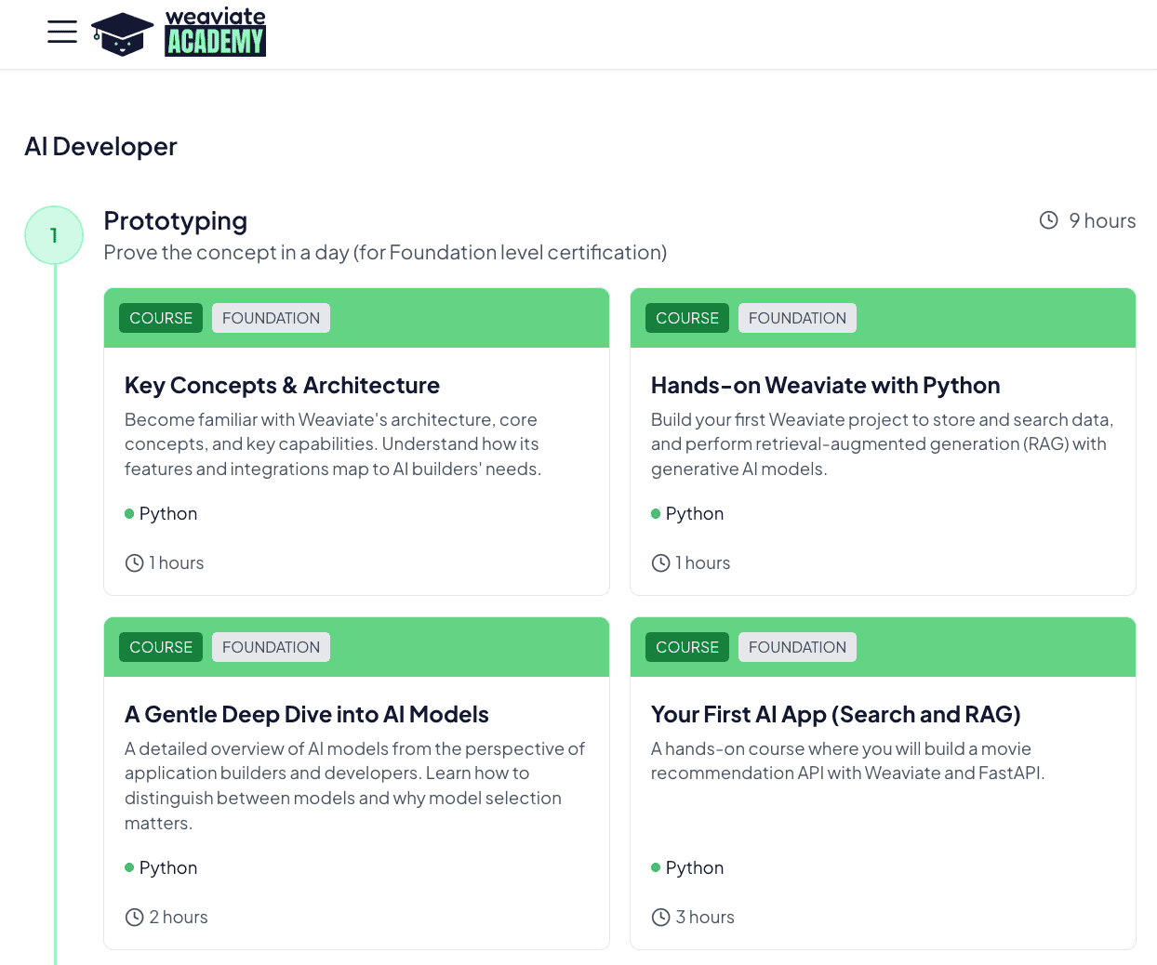The width and height of the screenshot is (1157, 965).
Task: Click the clock icon beside 9 hours
Action: pyautogui.click(x=1048, y=220)
